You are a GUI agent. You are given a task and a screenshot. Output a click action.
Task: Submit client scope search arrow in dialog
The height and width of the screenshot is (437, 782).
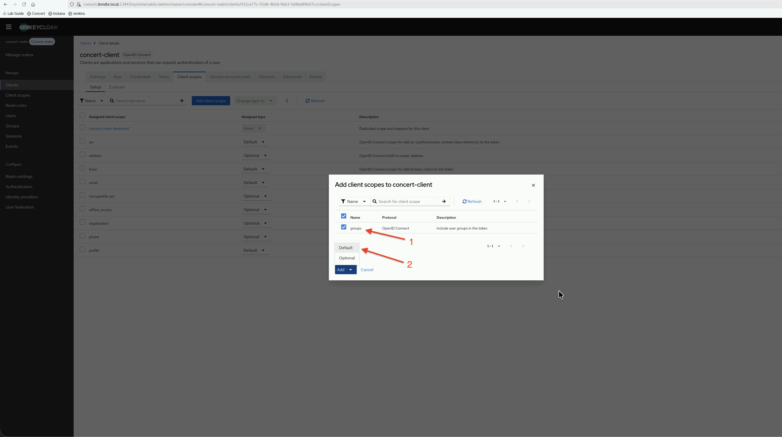[443, 201]
